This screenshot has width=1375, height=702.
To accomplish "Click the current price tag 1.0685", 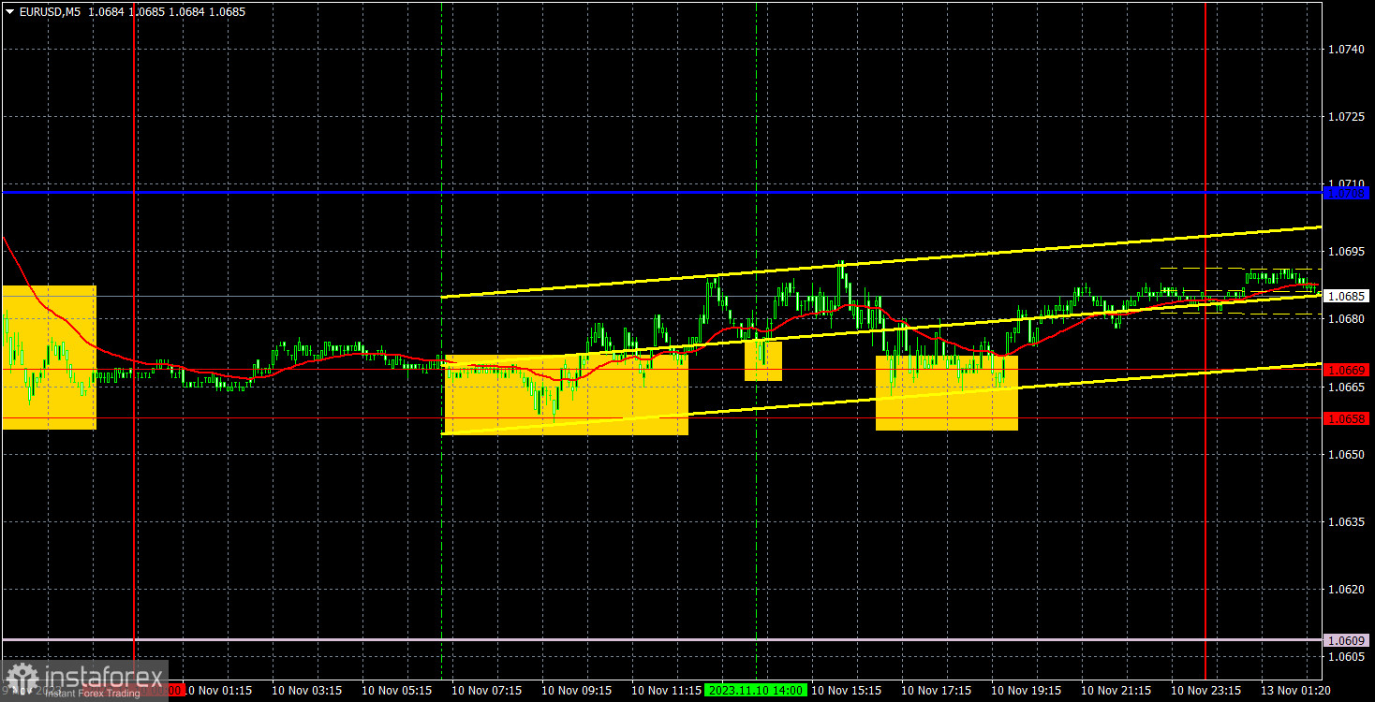I will coord(1347,296).
